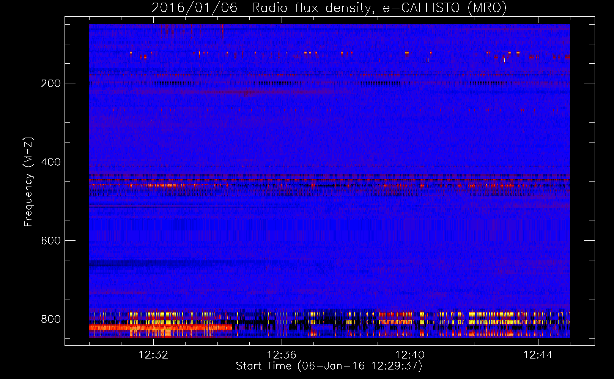614x379 pixels.
Task: Click the 'Frequency (MHZ)' axis label
Action: (28, 182)
